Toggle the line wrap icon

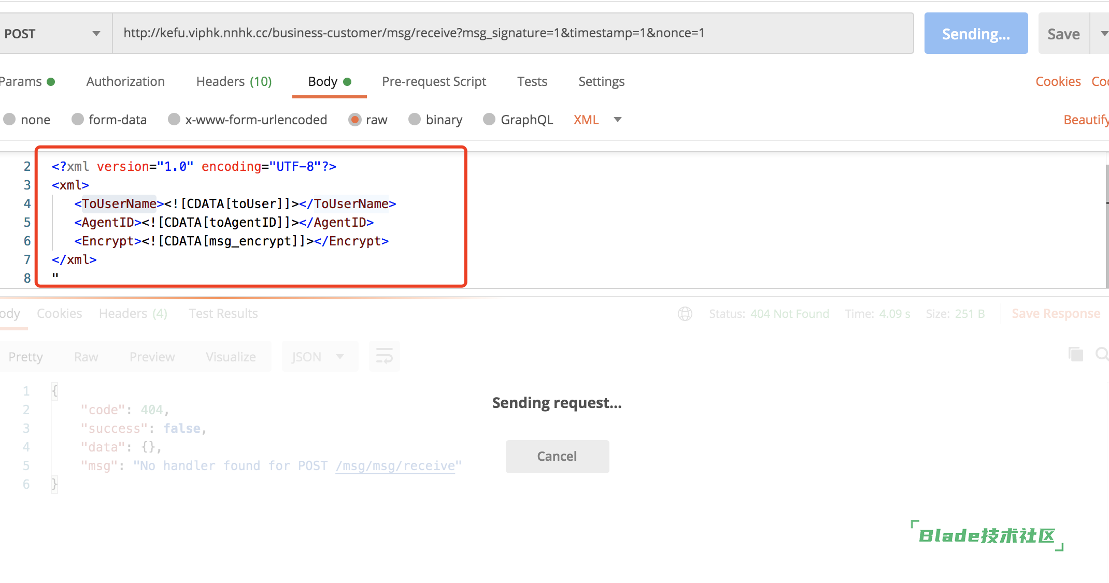pyautogui.click(x=385, y=357)
